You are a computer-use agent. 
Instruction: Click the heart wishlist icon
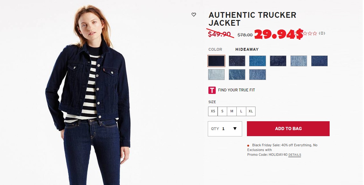click(x=193, y=15)
